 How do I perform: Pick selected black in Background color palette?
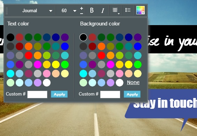tap(83, 37)
